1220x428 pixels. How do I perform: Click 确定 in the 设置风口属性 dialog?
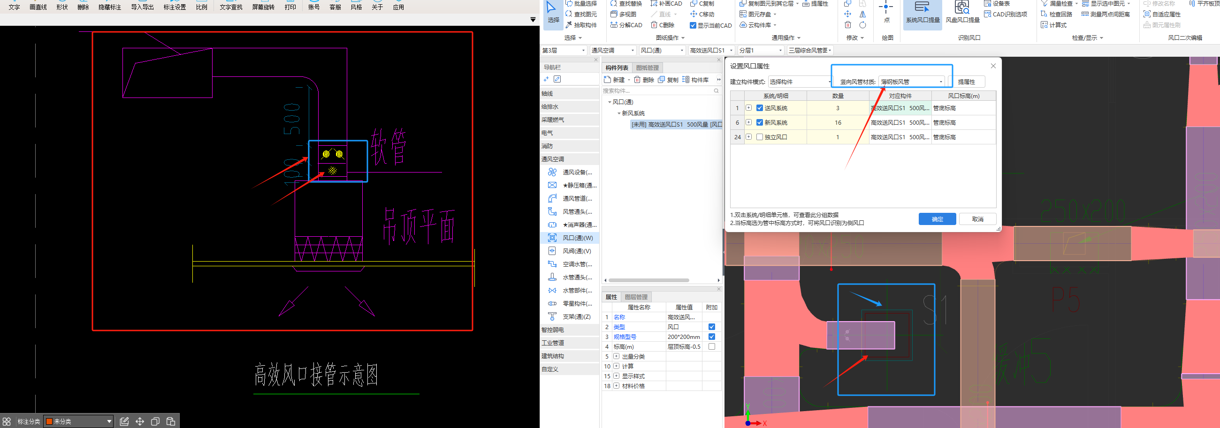(x=937, y=219)
